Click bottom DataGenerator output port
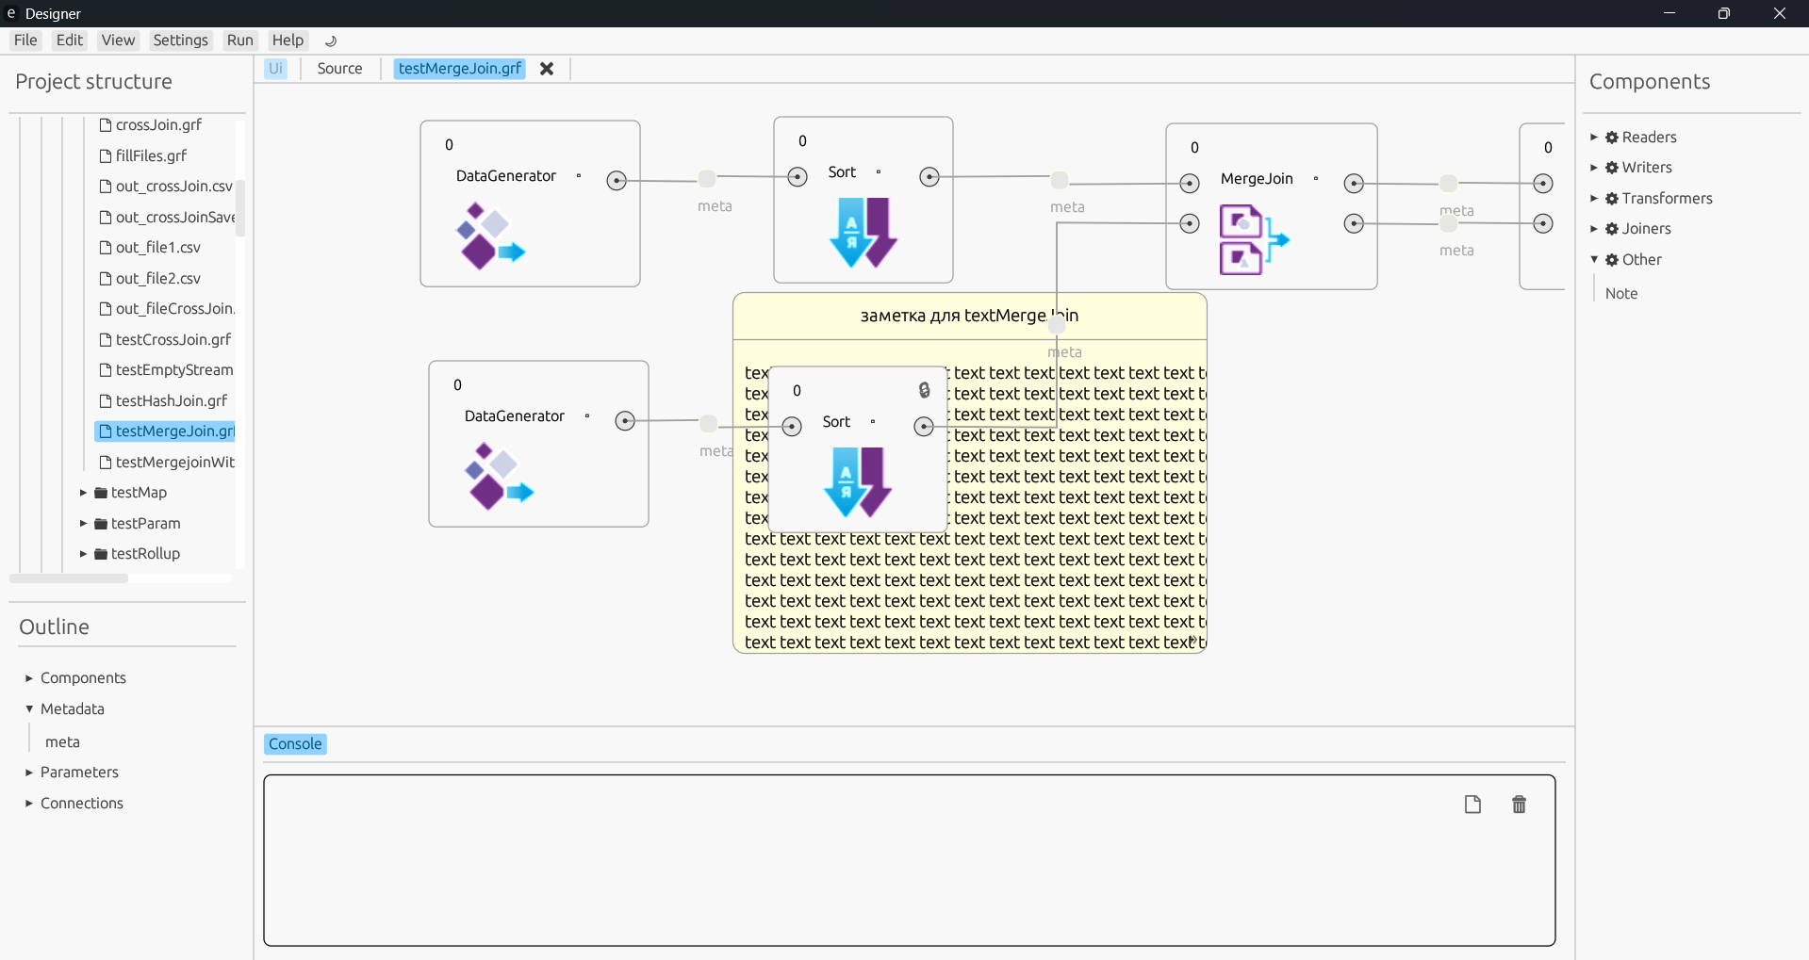The height and width of the screenshot is (960, 1809). pyautogui.click(x=625, y=421)
